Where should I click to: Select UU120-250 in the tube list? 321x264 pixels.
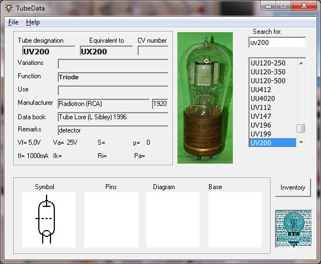click(272, 63)
